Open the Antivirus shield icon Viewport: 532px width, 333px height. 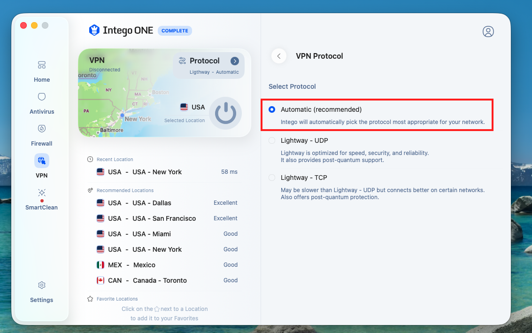42,97
